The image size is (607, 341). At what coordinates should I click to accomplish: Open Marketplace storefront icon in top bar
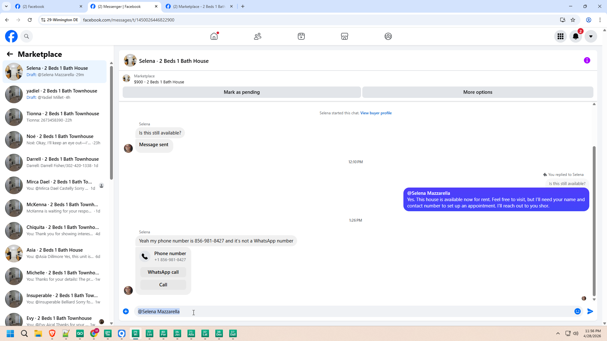click(345, 36)
